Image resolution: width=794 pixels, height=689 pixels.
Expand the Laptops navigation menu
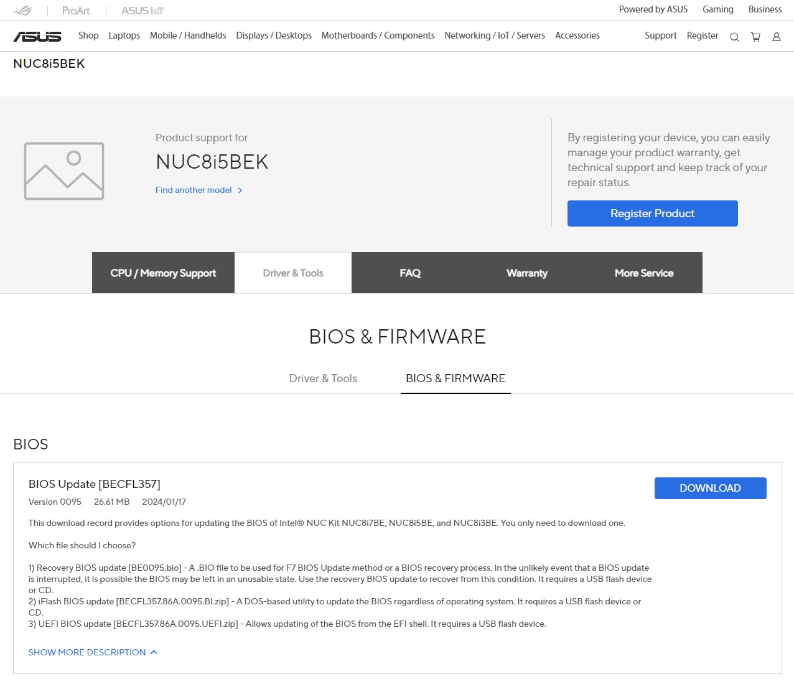point(124,35)
